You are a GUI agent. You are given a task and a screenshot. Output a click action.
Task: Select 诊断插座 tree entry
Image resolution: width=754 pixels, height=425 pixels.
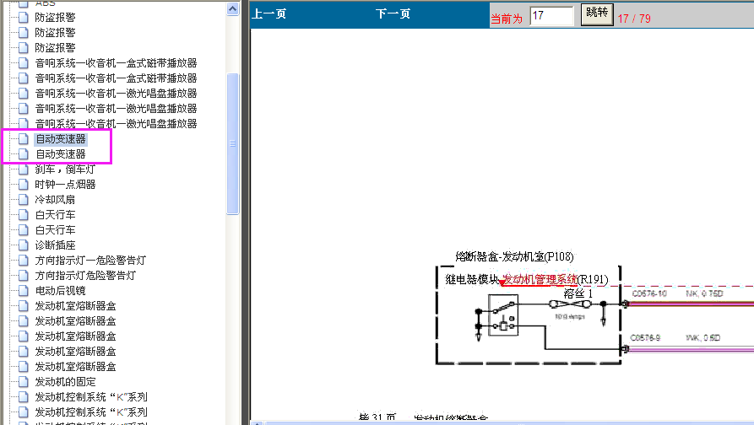(55, 245)
